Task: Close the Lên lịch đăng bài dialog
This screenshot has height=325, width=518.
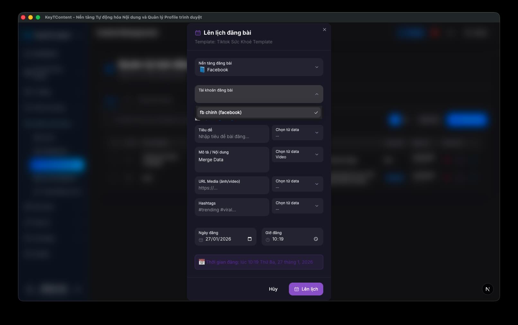Action: click(x=325, y=30)
